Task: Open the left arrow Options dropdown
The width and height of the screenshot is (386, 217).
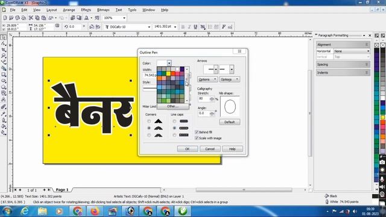Action: pos(207,80)
